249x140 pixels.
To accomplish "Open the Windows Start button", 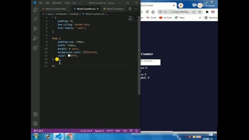I will click(36, 136).
